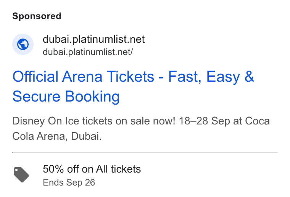Click the word "Booking" in the headline
The width and height of the screenshot is (290, 197).
(92, 97)
